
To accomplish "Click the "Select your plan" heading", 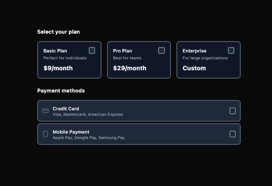I will (58, 32).
